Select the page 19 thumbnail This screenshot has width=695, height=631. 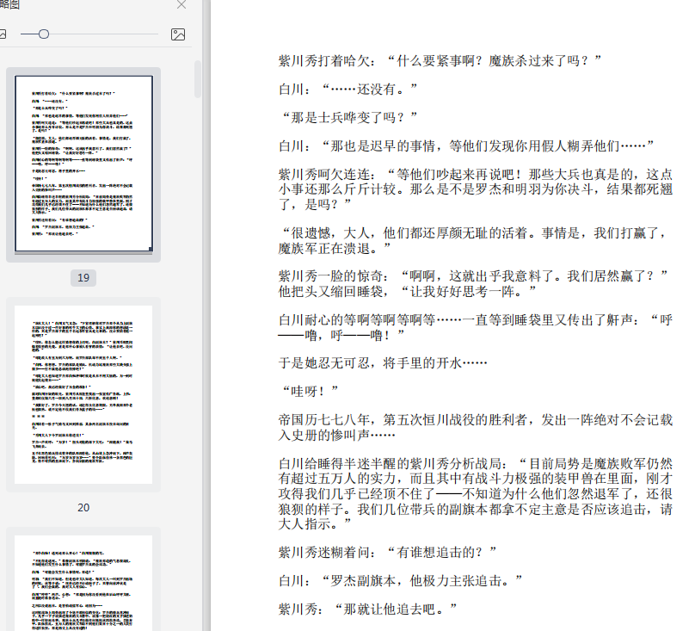(83, 164)
